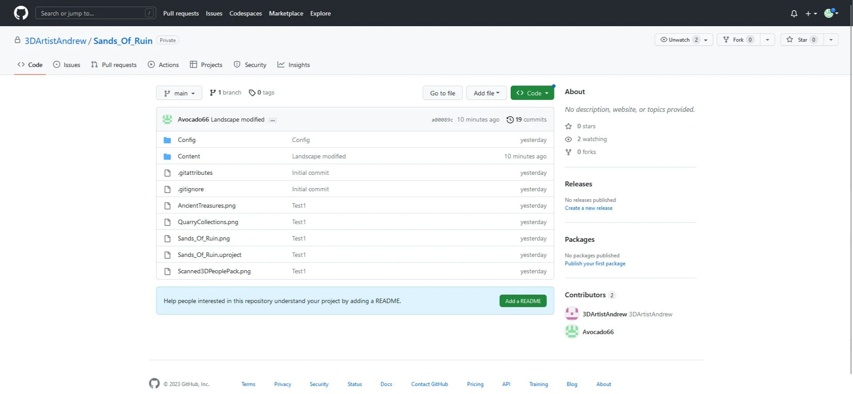This screenshot has width=853, height=394.
Task: Open the notifications bell
Action: [794, 14]
